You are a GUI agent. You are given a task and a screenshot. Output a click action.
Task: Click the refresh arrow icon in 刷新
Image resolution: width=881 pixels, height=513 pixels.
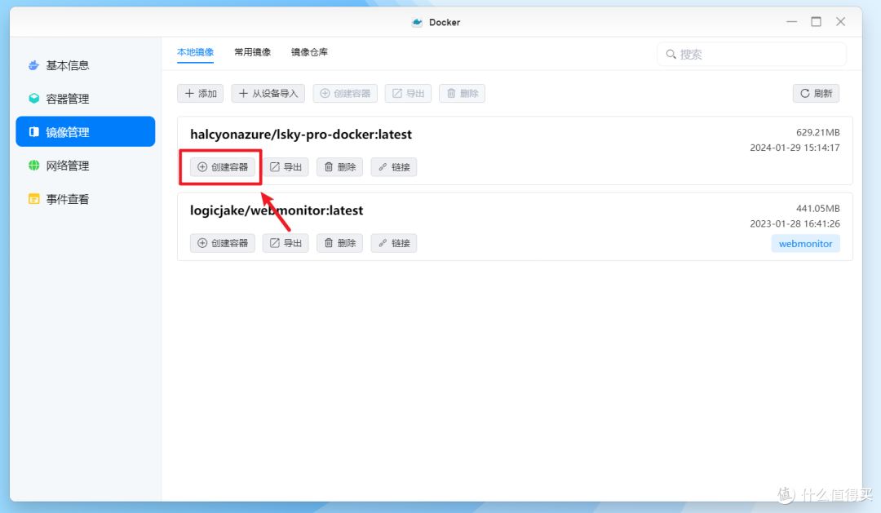804,93
